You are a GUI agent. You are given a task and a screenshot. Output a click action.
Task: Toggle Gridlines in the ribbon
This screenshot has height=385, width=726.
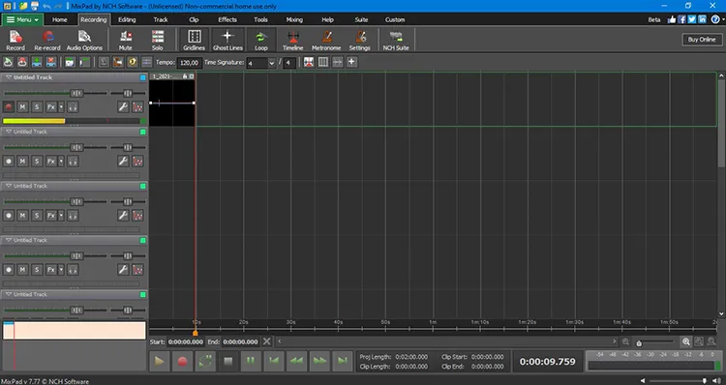tap(194, 40)
